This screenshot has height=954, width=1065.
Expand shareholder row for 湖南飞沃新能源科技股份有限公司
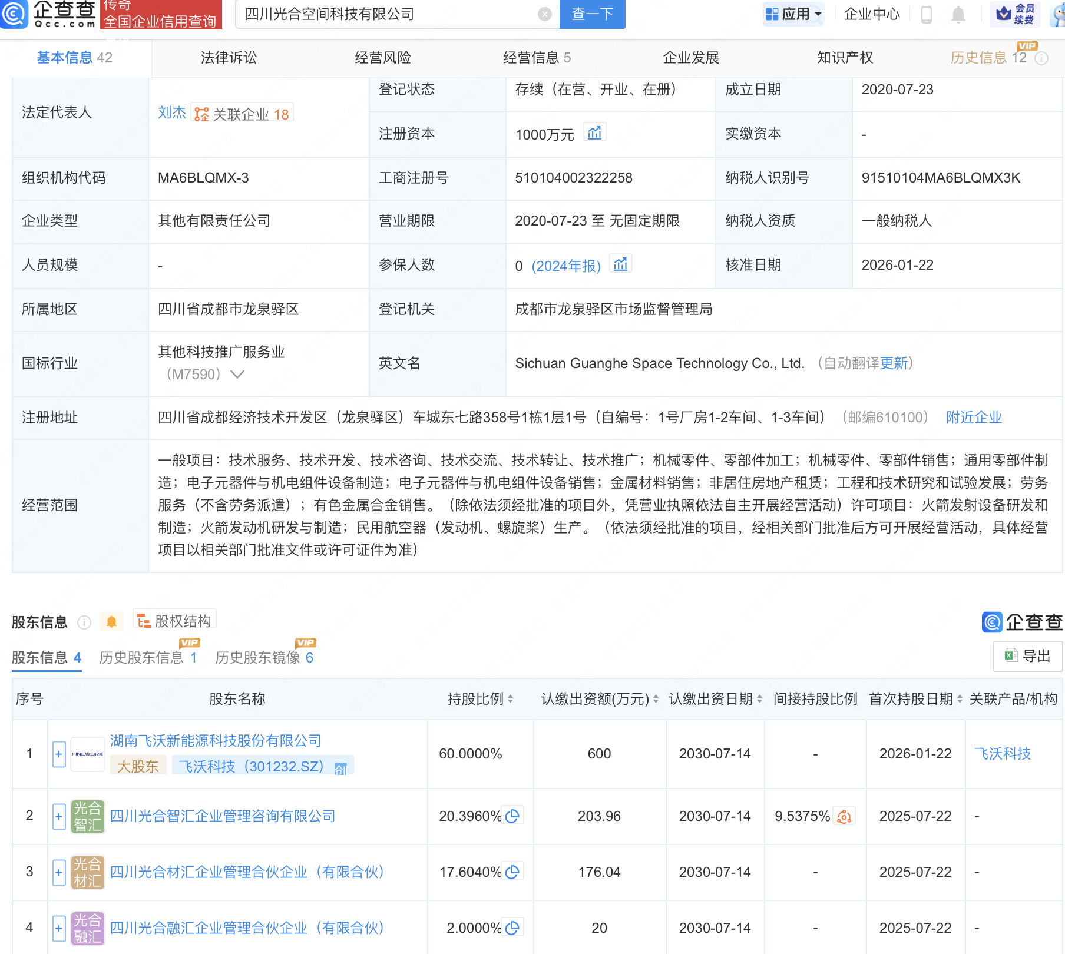(58, 754)
